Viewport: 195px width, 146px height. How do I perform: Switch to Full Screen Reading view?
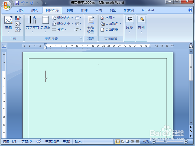[123, 141]
